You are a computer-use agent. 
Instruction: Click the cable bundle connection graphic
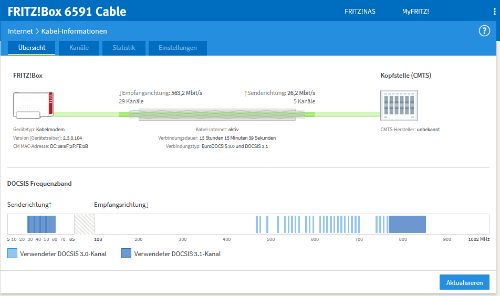(217, 115)
